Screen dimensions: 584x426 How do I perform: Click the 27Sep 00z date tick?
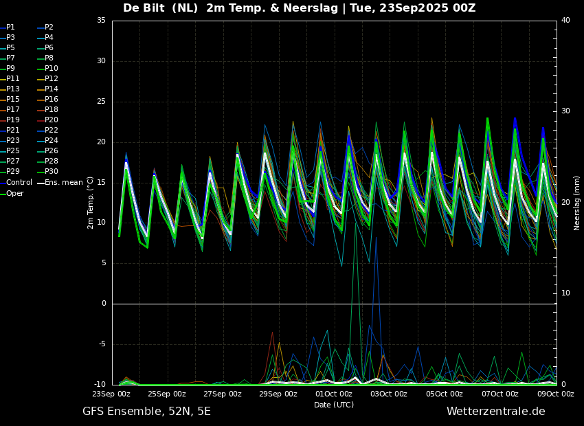point(223,394)
